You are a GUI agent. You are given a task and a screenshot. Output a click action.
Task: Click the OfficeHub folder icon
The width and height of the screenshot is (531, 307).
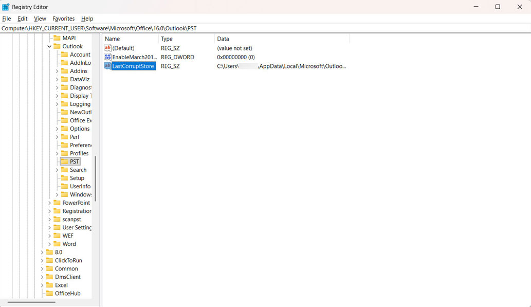[49, 293]
